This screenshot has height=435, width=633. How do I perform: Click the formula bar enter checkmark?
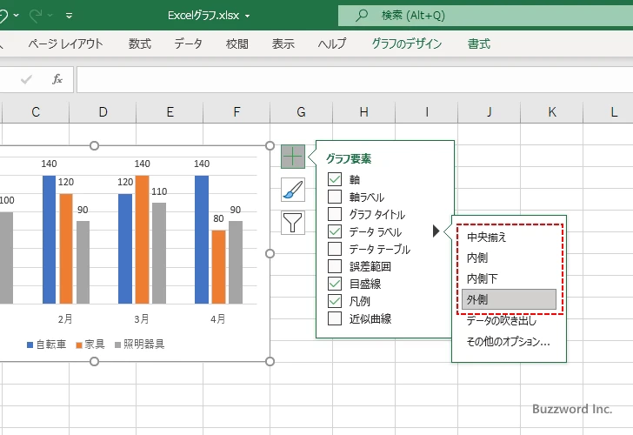point(26,79)
